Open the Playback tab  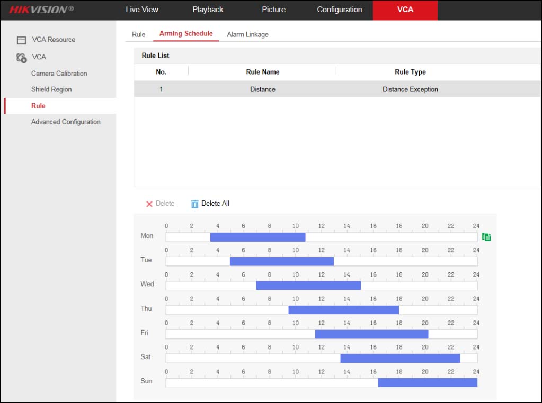(207, 10)
